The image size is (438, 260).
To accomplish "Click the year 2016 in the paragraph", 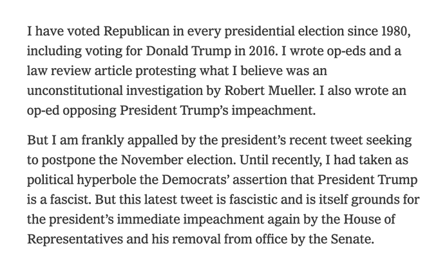I will 261,51.
